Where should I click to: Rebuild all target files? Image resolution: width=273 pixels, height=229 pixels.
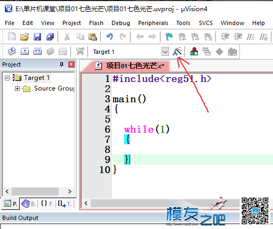[37, 52]
